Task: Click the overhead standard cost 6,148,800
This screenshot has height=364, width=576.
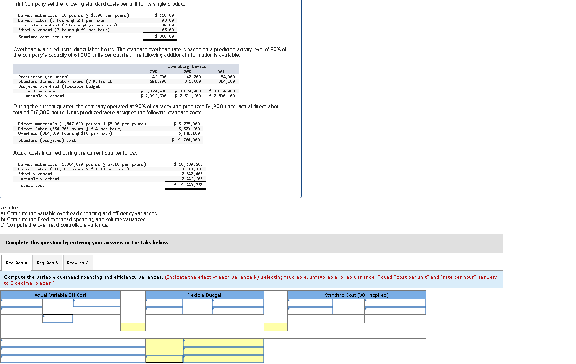Action: click(189, 133)
